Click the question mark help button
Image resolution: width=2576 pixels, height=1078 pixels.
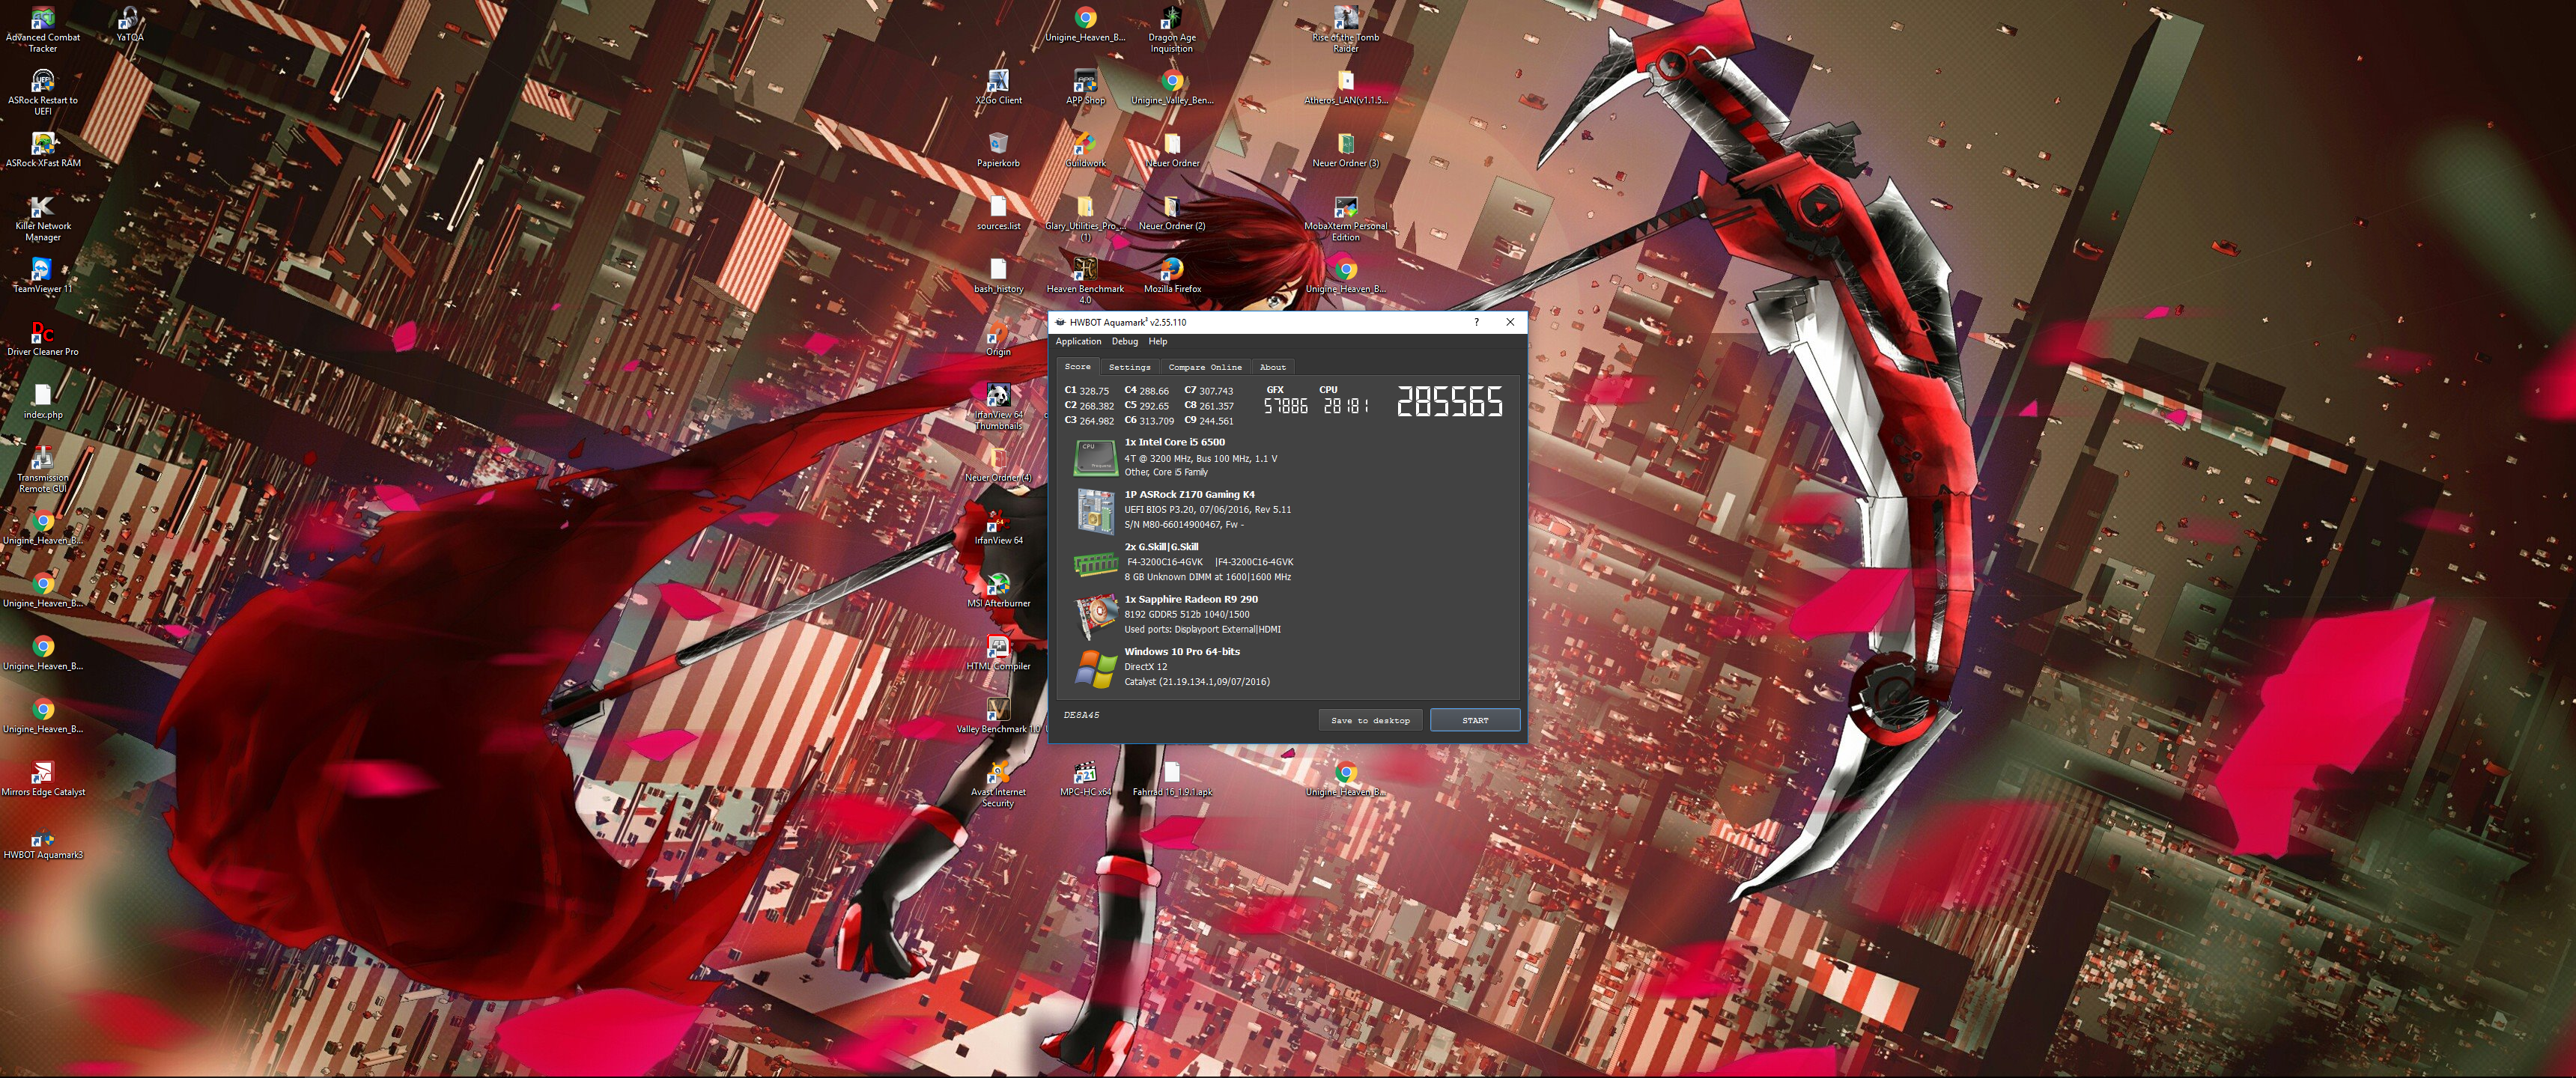[1475, 322]
